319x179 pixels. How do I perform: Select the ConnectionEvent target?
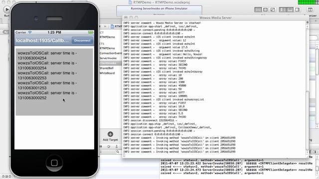(x=111, y=53)
